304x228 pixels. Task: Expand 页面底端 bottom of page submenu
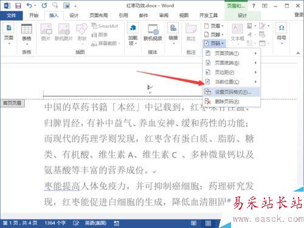(x=232, y=63)
